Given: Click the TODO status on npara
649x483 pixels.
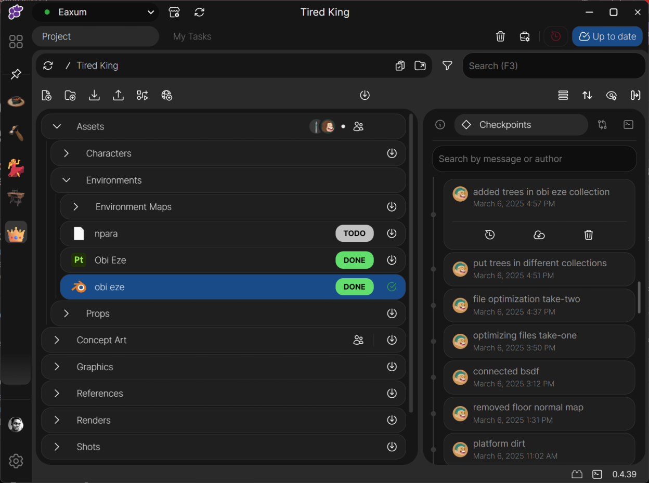Looking at the screenshot, I should 355,233.
